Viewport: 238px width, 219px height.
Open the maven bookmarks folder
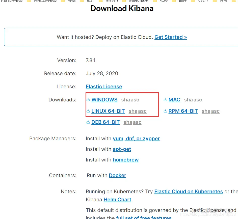coord(108,1)
